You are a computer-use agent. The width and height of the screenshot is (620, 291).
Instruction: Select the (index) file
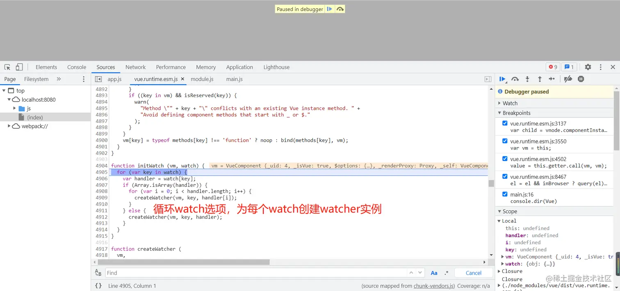(35, 117)
